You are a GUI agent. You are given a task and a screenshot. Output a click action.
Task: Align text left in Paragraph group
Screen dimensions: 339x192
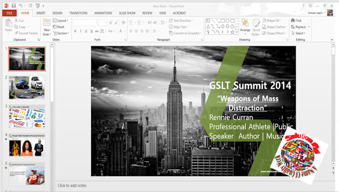click(x=131, y=31)
